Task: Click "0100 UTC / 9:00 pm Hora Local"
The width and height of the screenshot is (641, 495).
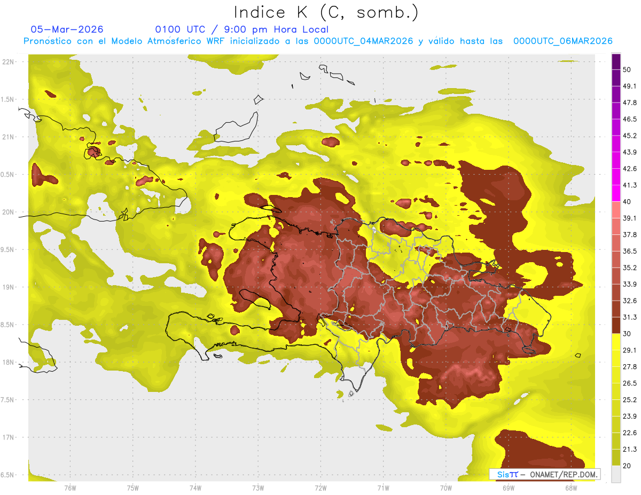Action: (x=241, y=29)
